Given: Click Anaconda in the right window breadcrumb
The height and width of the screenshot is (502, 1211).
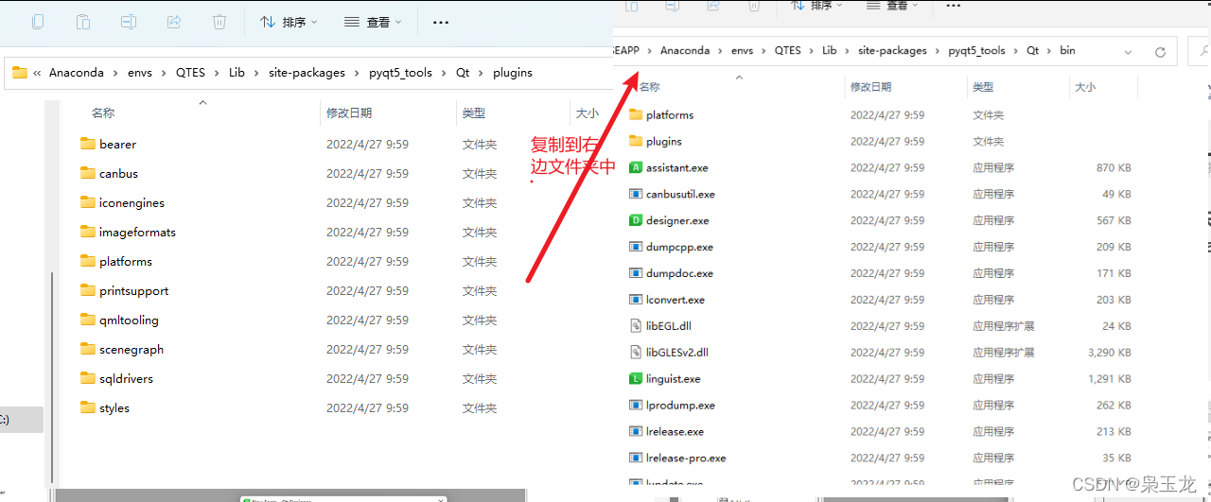Looking at the screenshot, I should [x=685, y=51].
